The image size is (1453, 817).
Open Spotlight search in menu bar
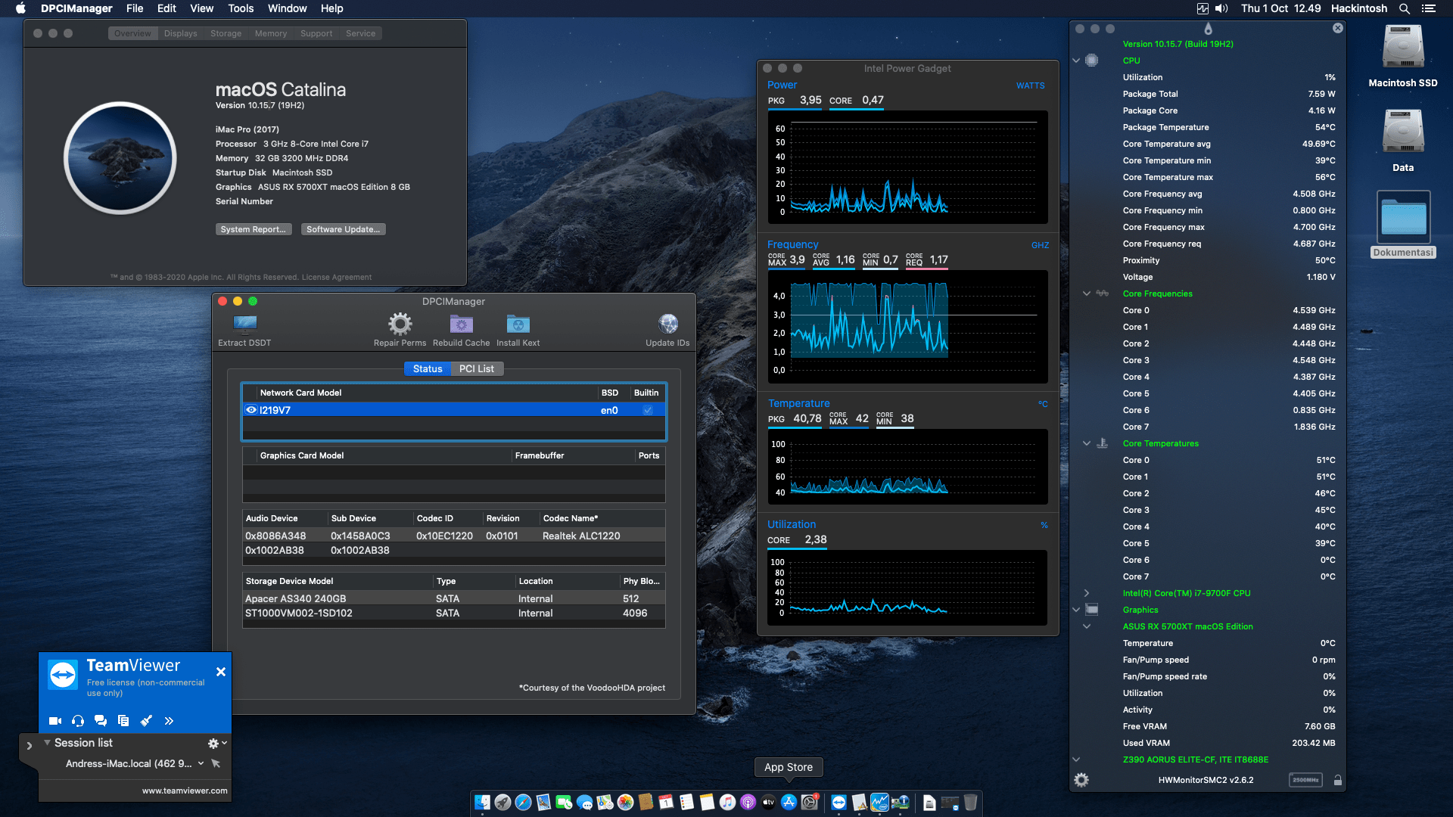[x=1405, y=8]
